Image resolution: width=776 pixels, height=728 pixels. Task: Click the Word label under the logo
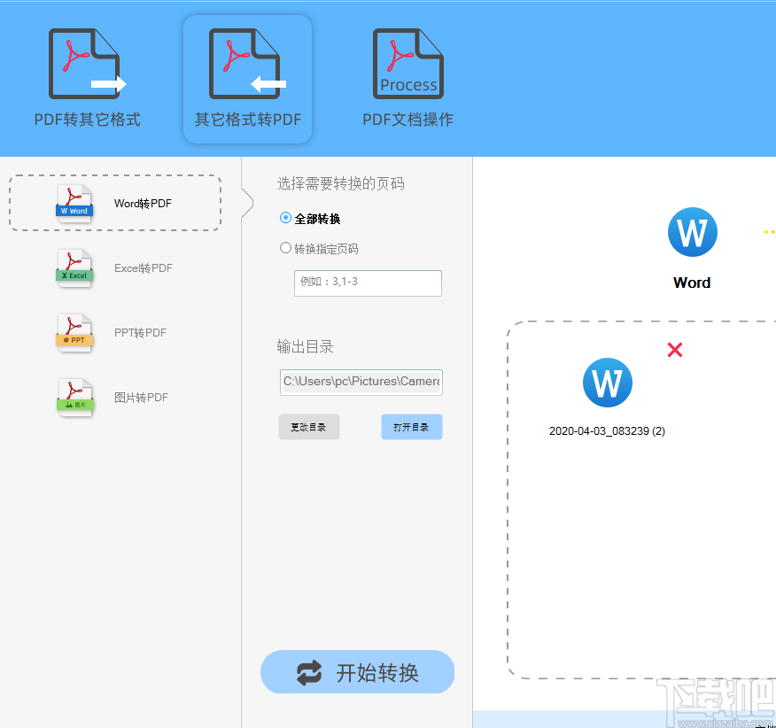click(x=692, y=283)
